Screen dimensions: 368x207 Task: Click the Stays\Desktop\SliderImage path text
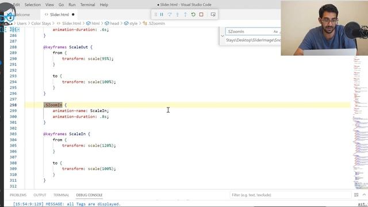tap(253, 40)
